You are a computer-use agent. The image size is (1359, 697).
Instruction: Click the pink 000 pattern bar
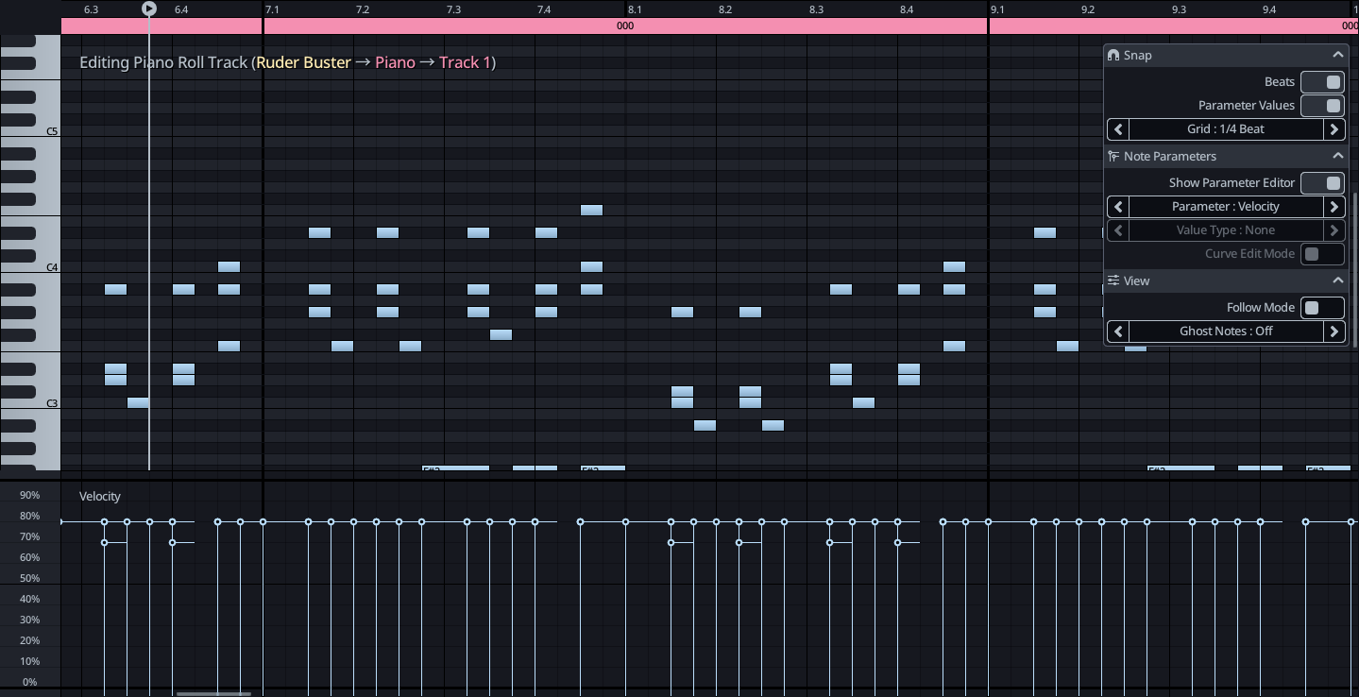(625, 26)
